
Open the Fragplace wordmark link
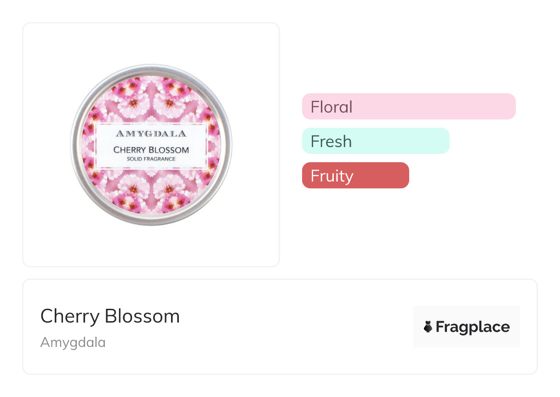click(472, 327)
